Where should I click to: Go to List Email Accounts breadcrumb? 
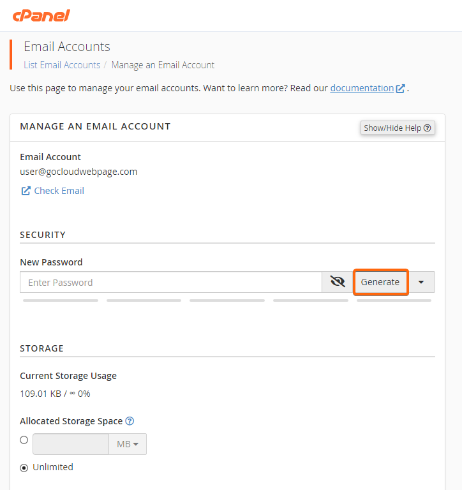pyautogui.click(x=62, y=65)
